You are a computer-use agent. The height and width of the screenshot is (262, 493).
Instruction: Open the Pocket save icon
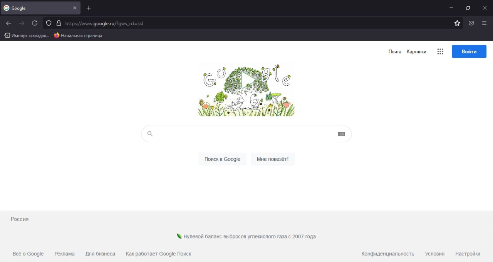(471, 23)
